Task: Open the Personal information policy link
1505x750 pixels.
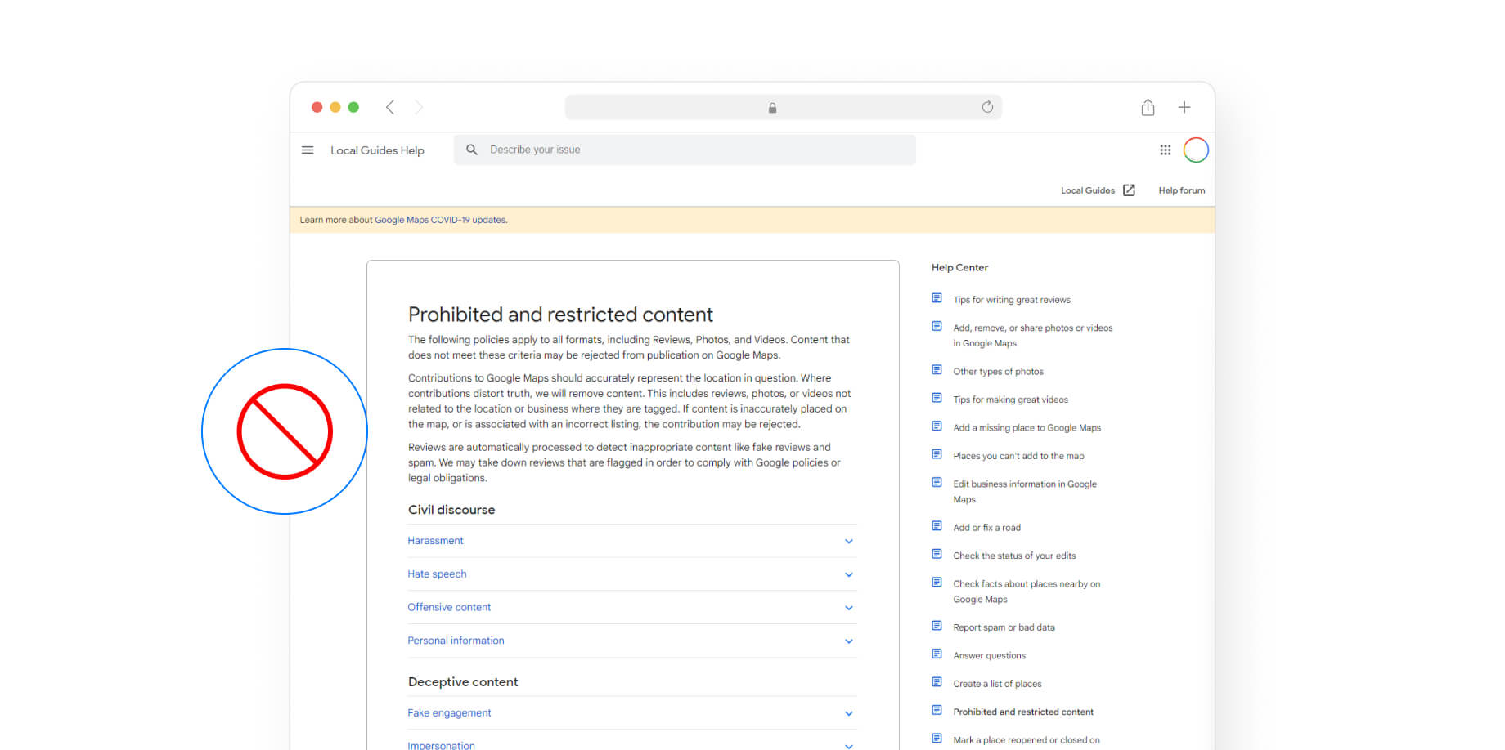Action: (x=456, y=641)
